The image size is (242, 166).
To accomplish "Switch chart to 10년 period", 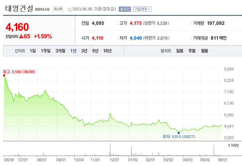I will 107,51.
